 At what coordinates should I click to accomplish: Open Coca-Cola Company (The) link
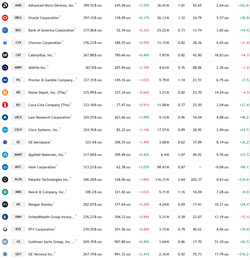coord(49,105)
